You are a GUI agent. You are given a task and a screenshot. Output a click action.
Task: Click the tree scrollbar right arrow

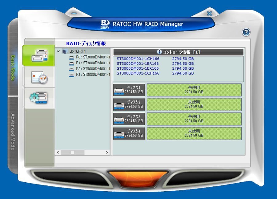107,152
